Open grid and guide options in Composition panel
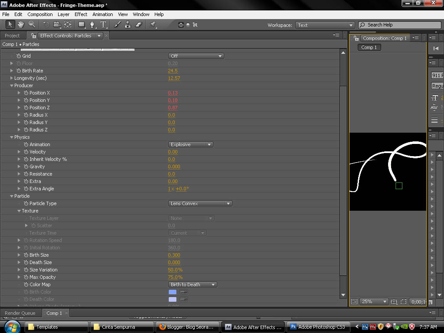 point(394,302)
